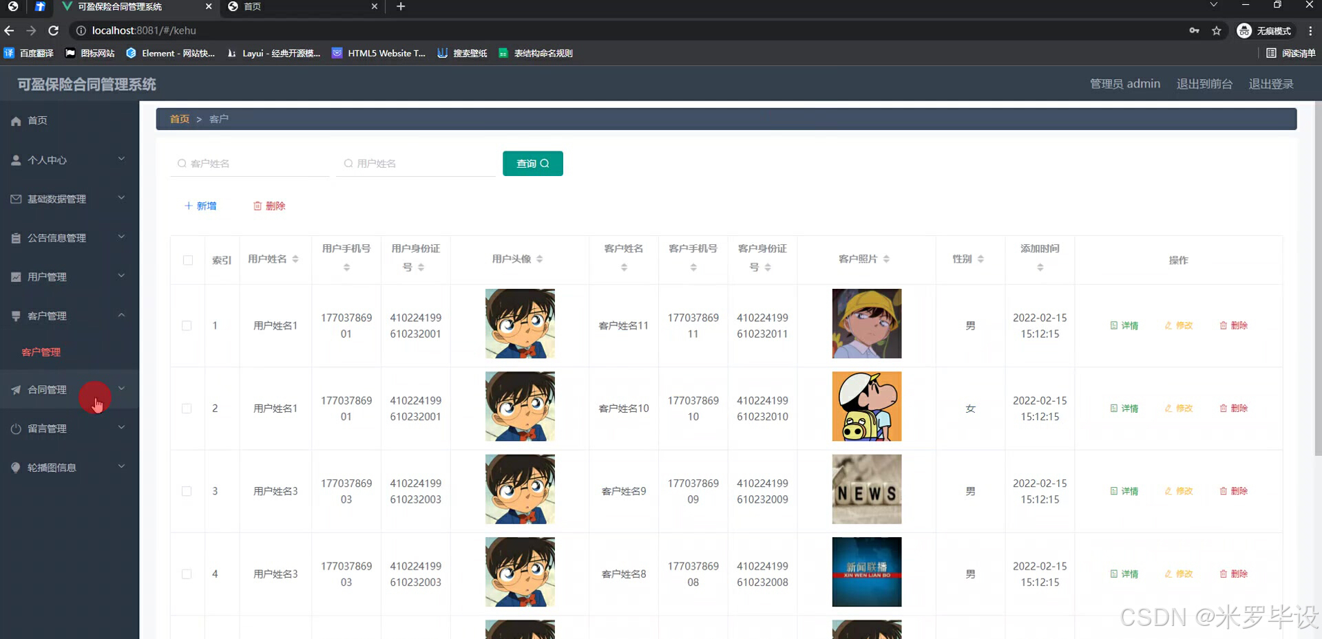
Task: Open 阅读清单 reading list in bookmarks bar
Action: pyautogui.click(x=1291, y=53)
